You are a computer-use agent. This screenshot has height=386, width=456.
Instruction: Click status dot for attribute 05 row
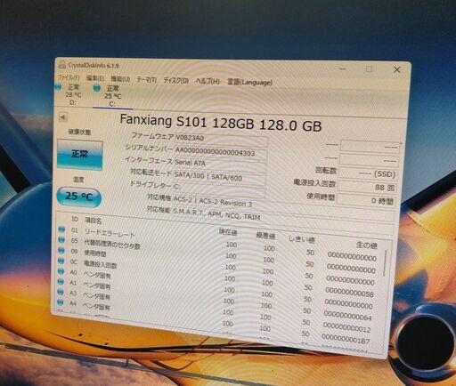point(61,240)
